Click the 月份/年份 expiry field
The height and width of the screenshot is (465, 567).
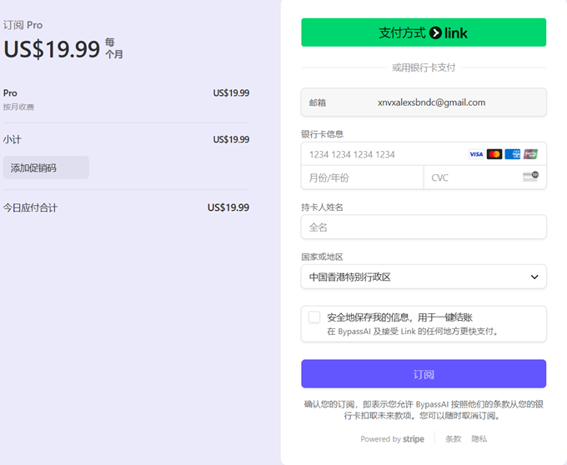click(362, 177)
